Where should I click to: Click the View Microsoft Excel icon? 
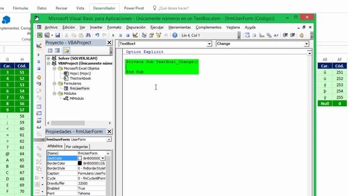click(40, 35)
